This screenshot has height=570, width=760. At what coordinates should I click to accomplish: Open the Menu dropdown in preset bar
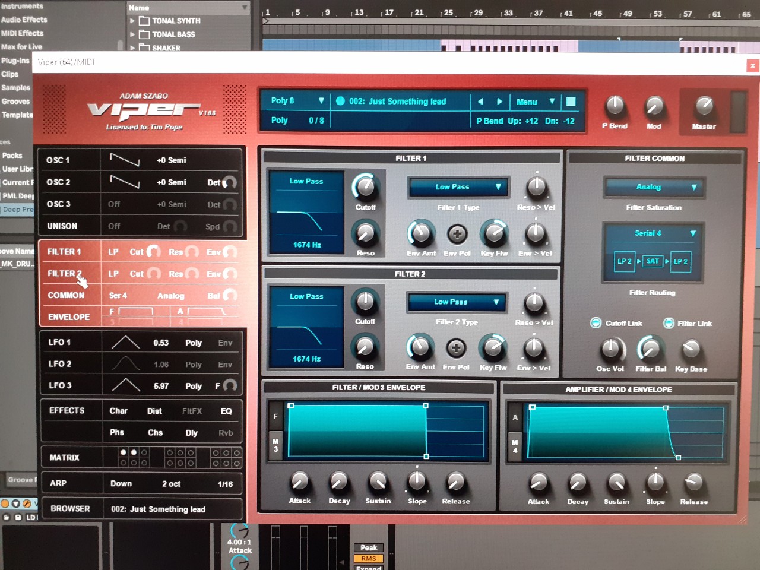click(534, 102)
